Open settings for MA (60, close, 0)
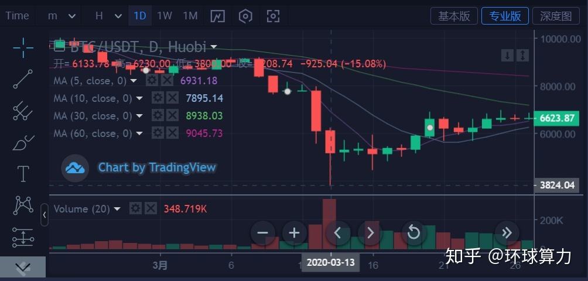The height and width of the screenshot is (281, 588). pos(158,133)
